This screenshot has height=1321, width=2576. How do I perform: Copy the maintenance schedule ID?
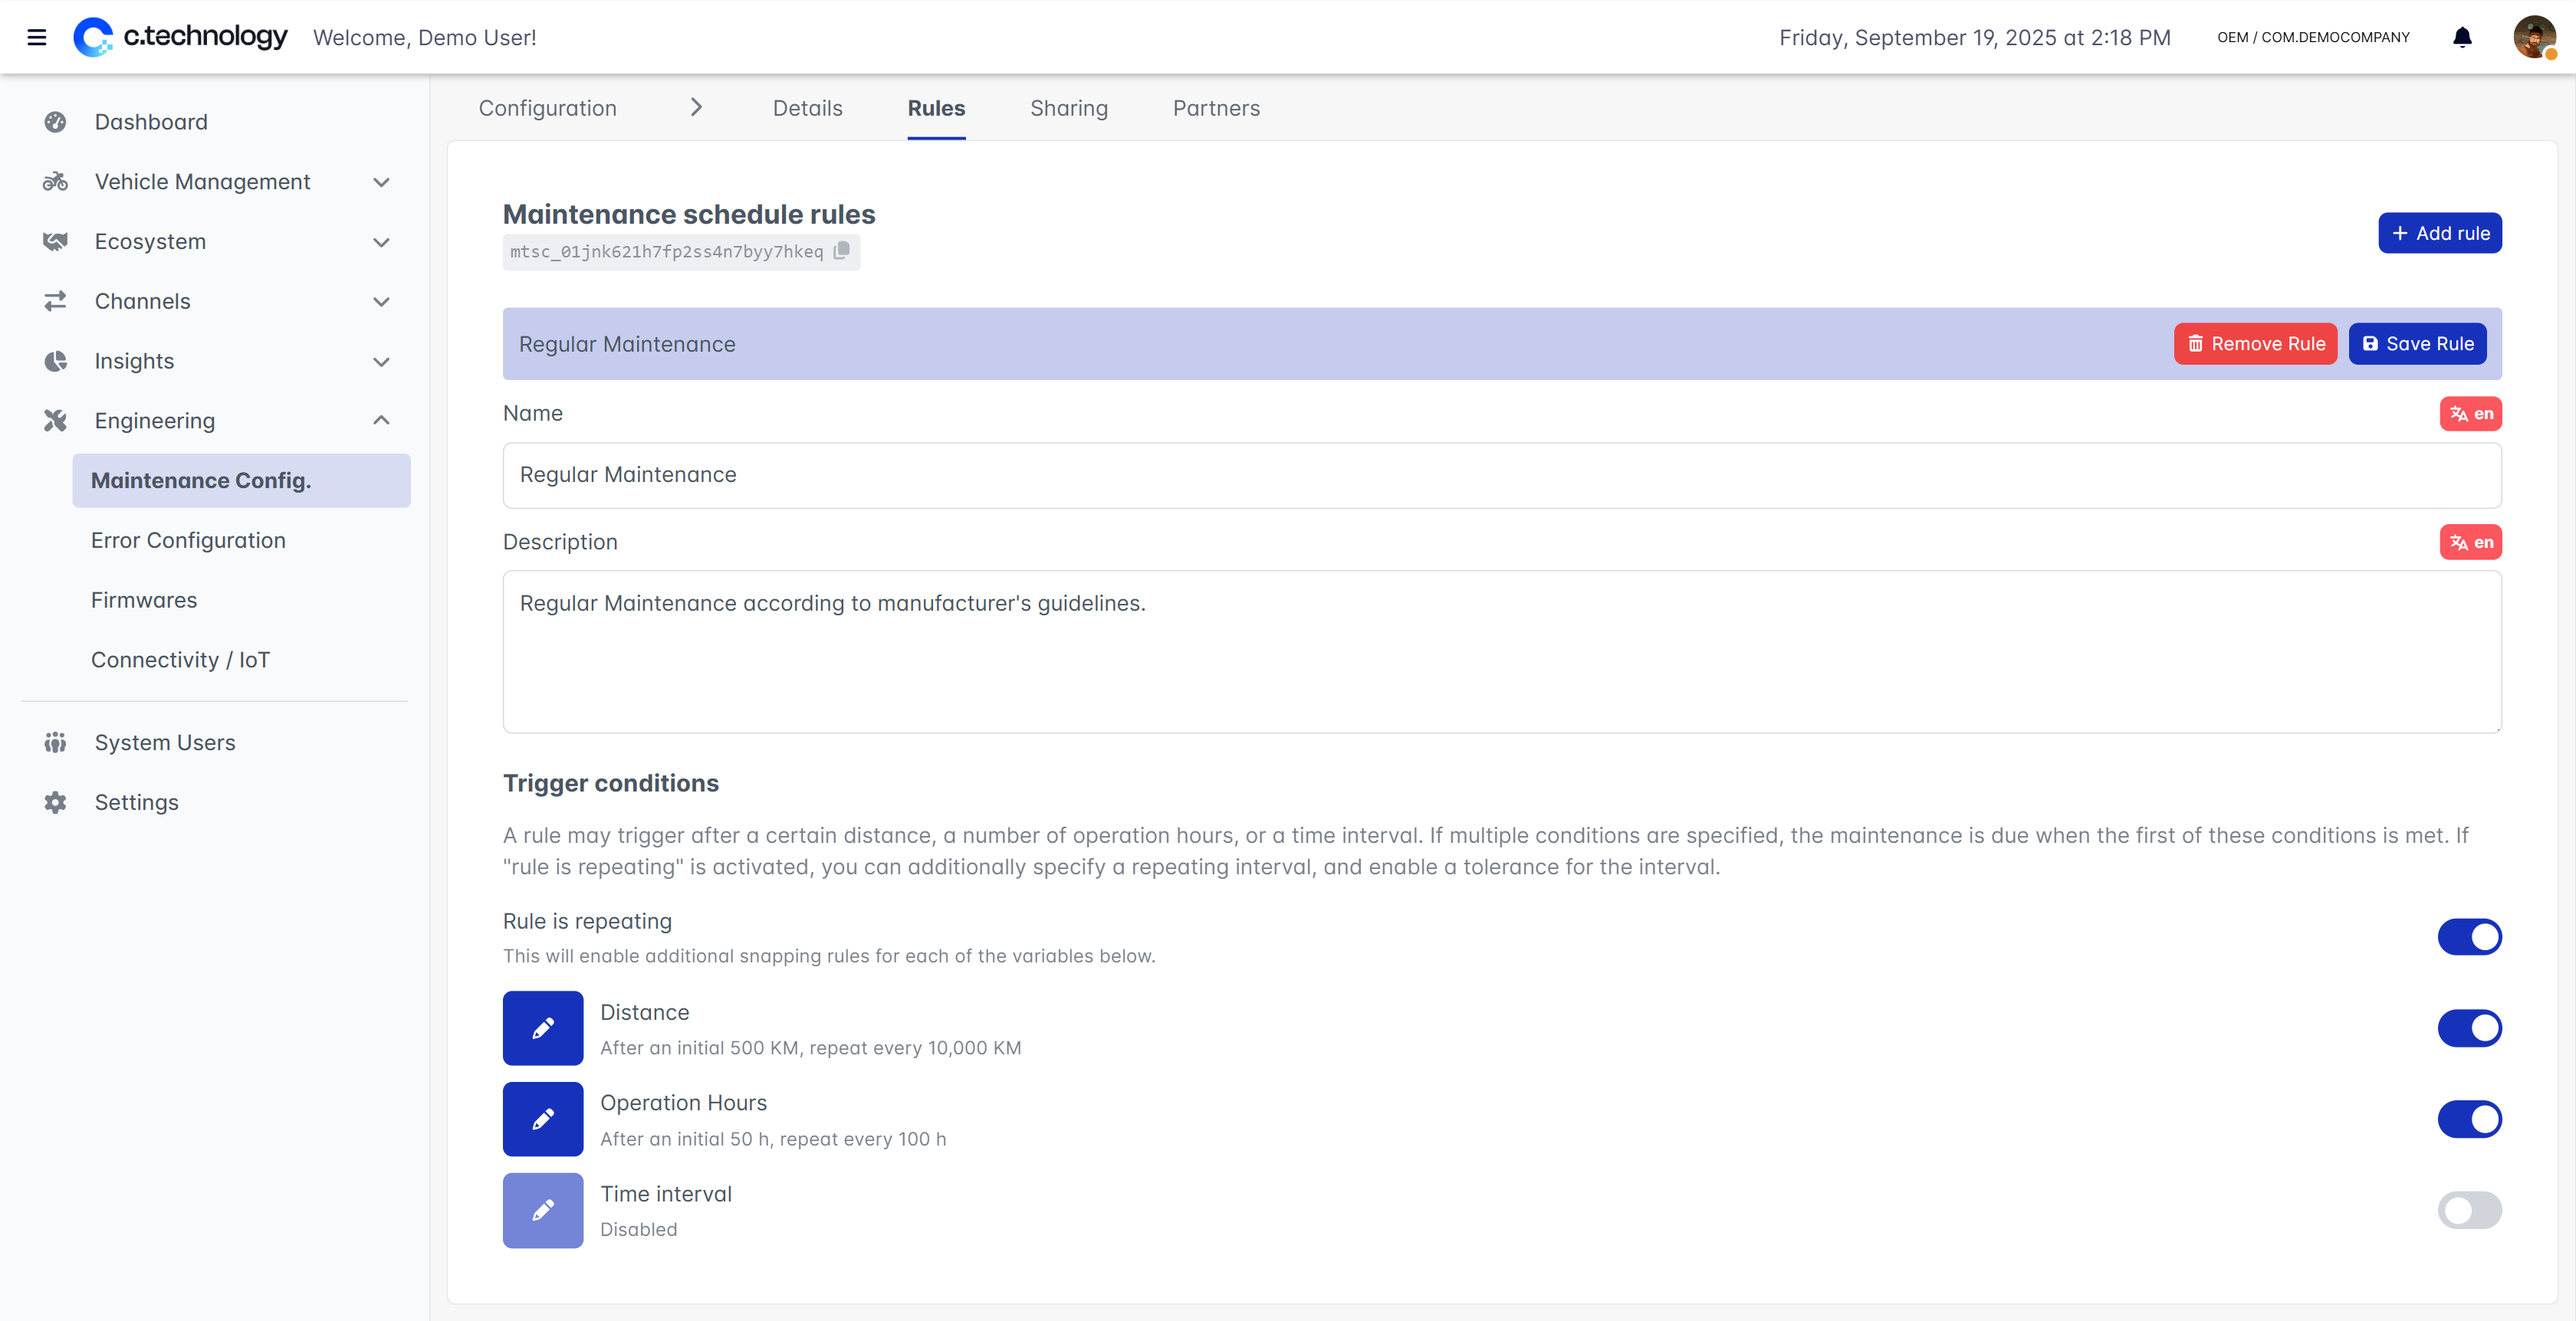(841, 251)
